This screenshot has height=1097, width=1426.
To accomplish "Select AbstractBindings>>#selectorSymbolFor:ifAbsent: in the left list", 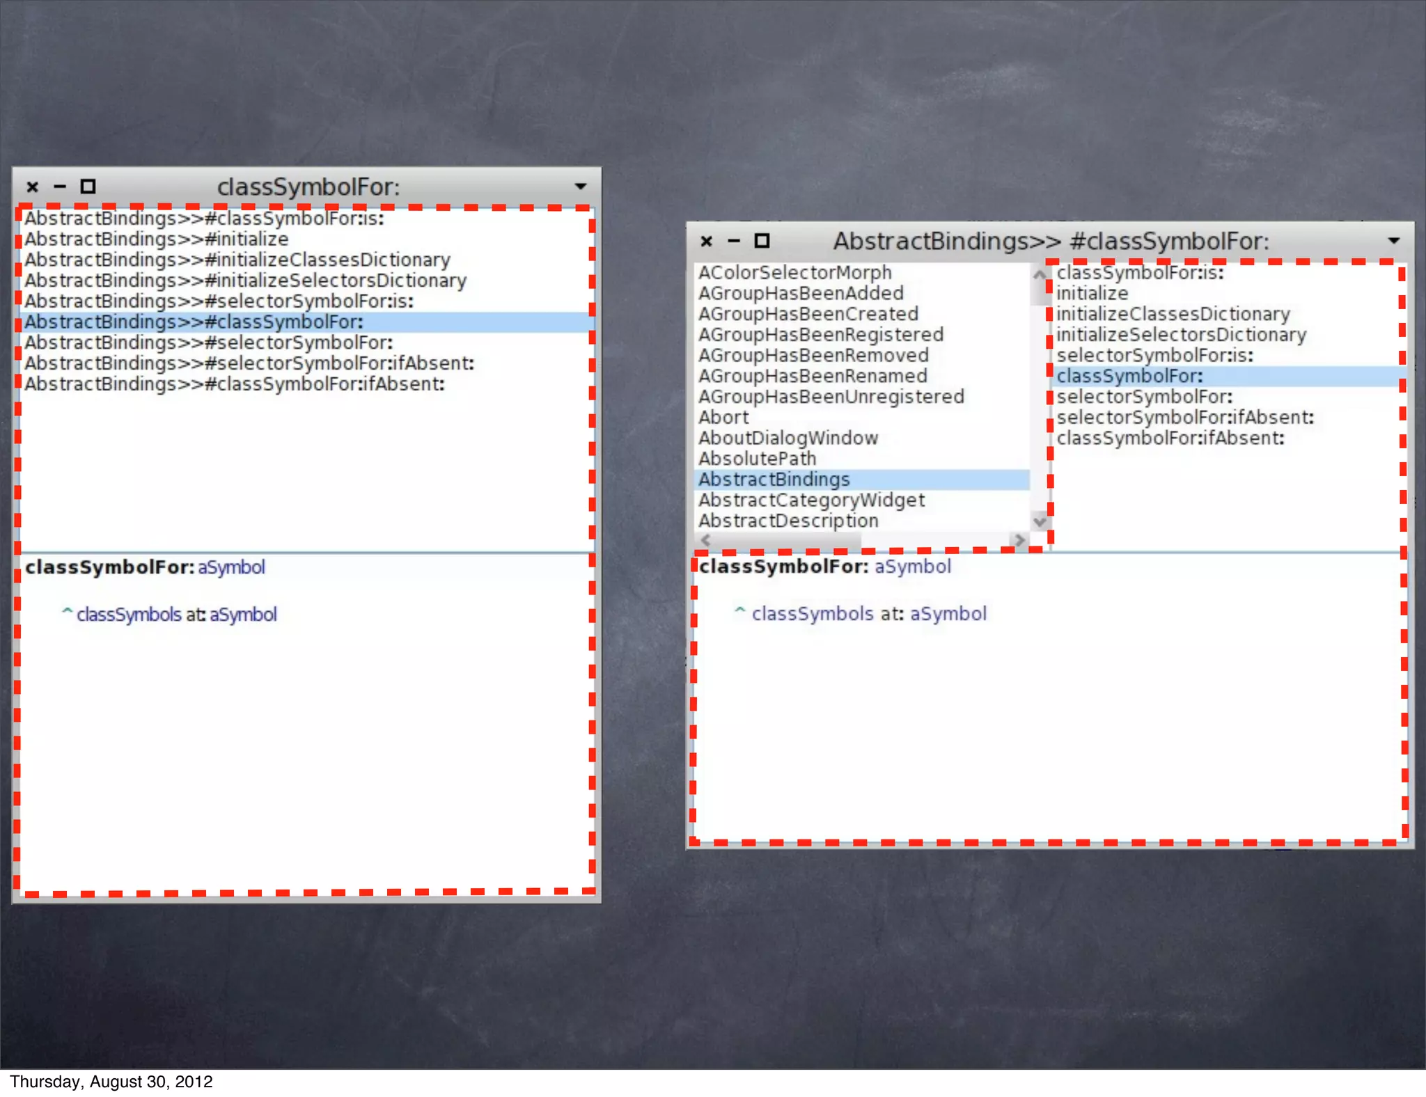I will [249, 363].
